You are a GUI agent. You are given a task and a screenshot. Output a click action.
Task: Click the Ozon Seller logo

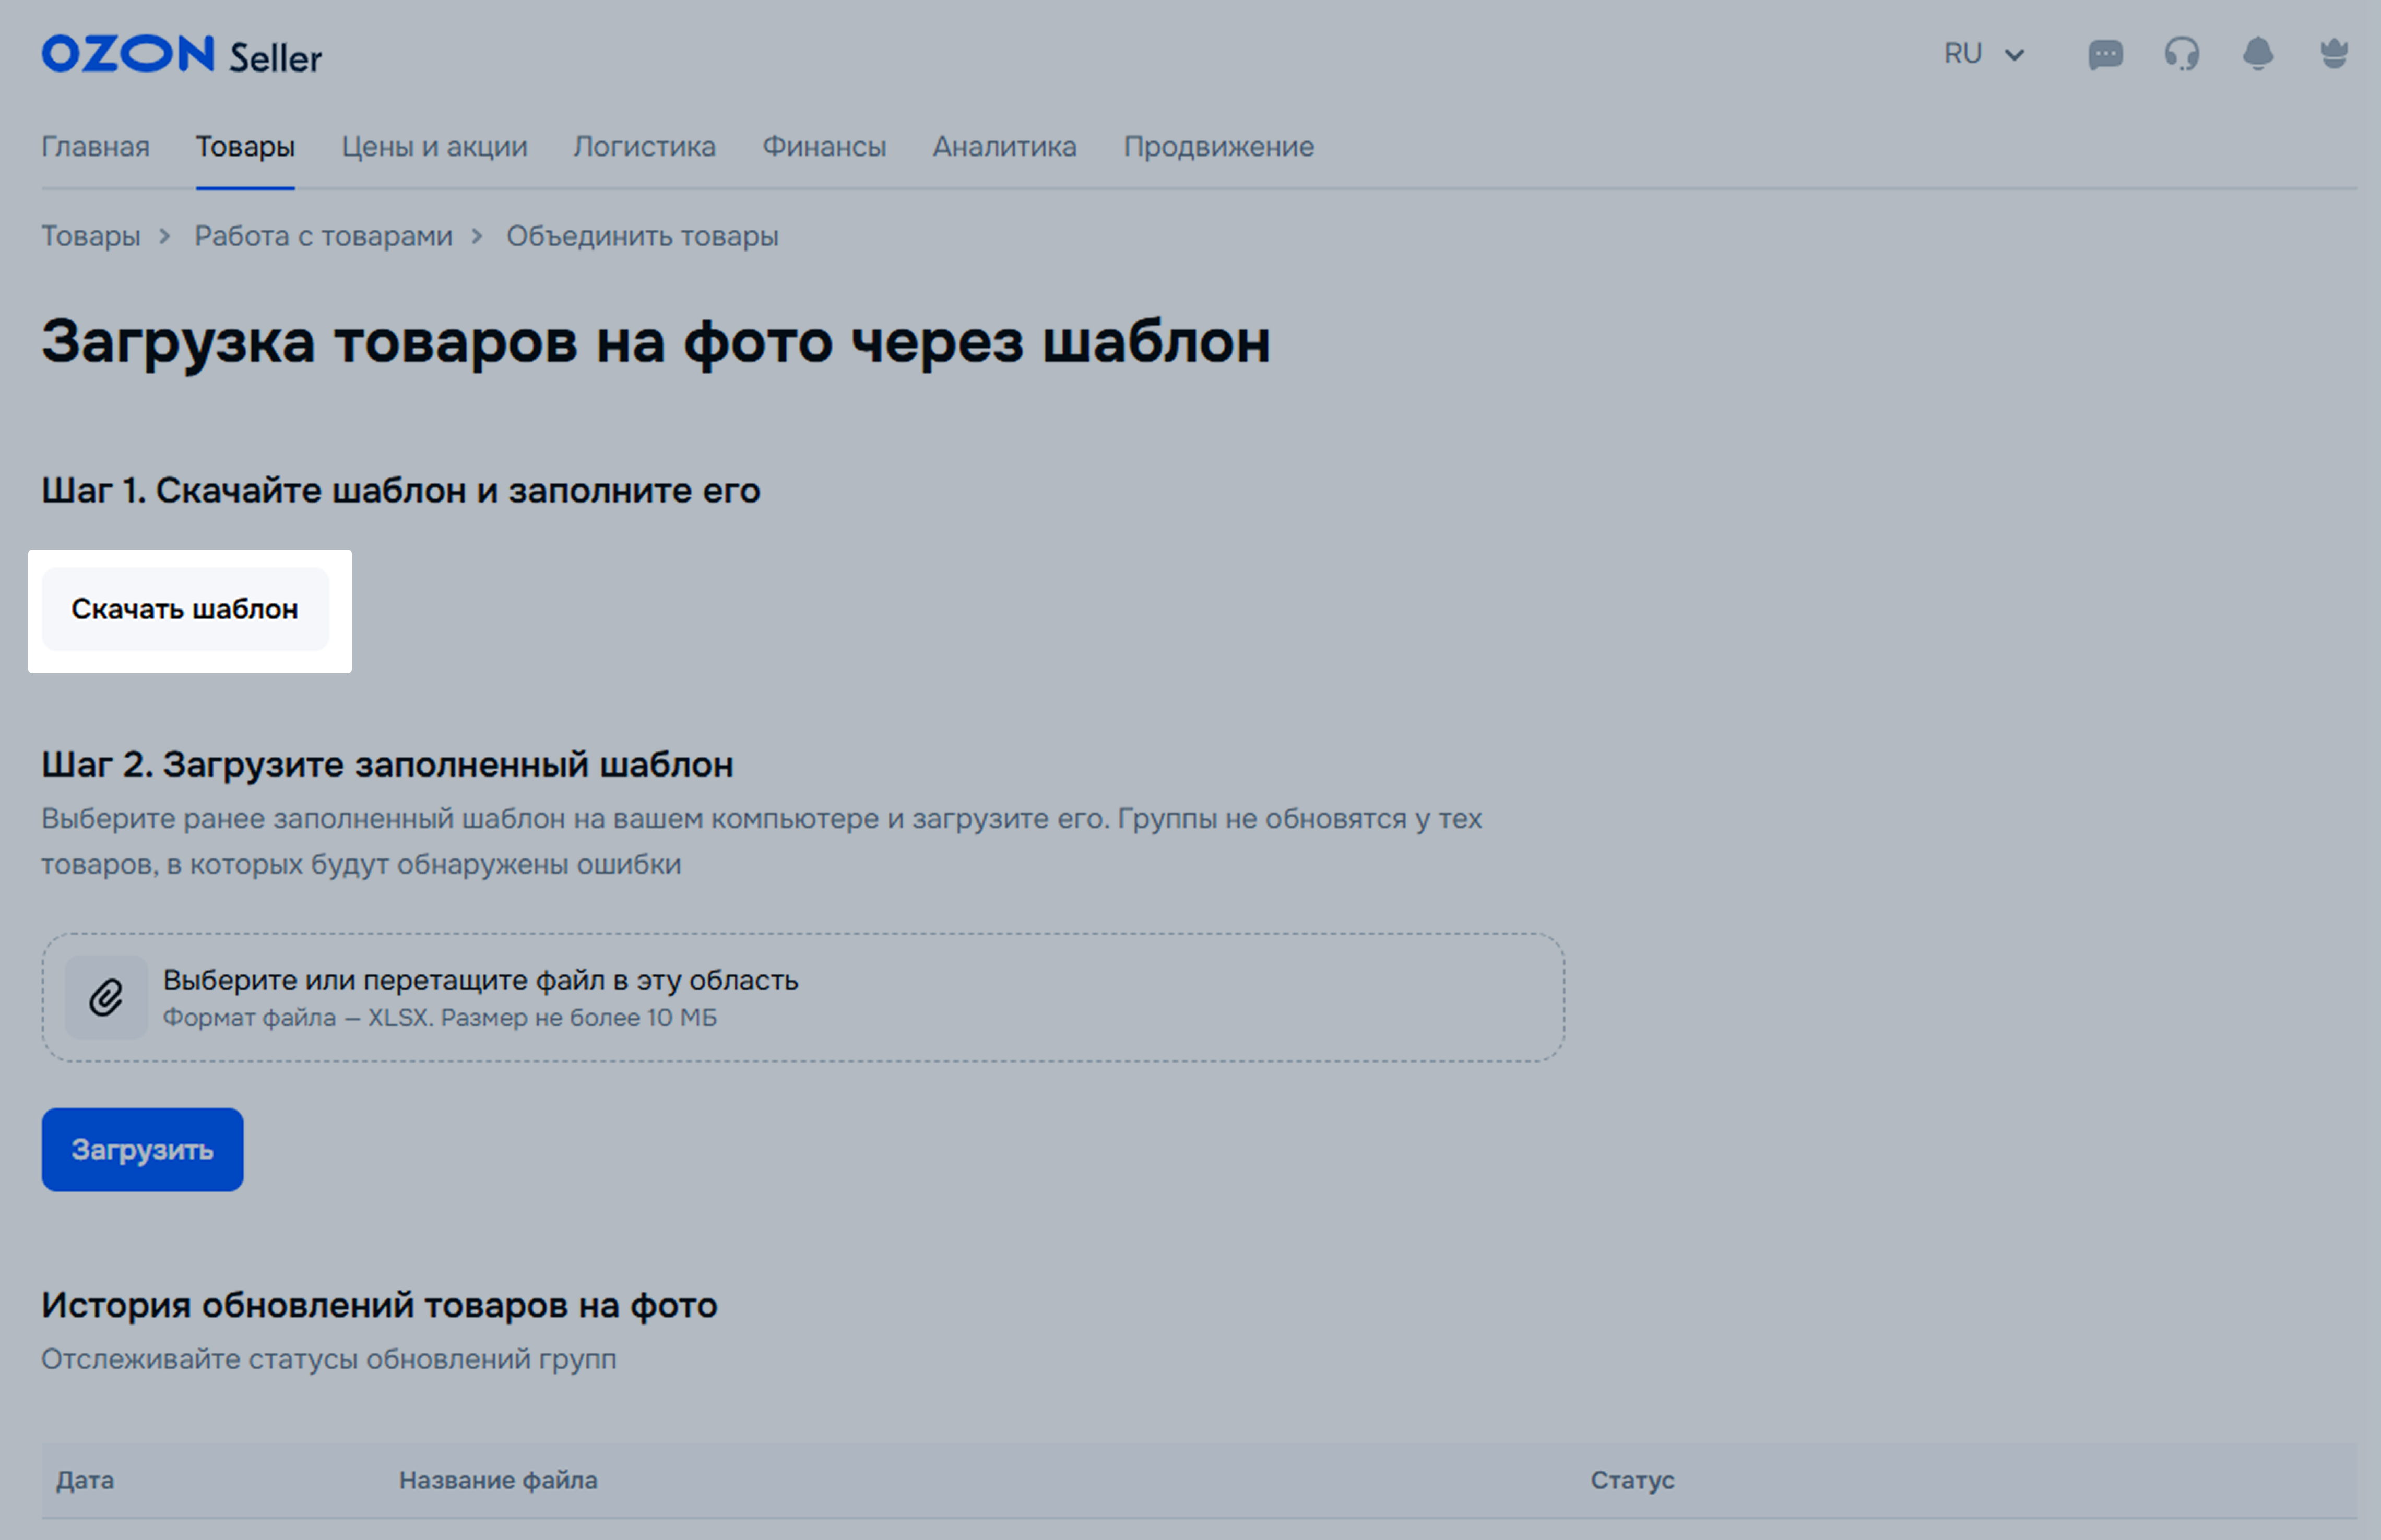click(x=181, y=55)
